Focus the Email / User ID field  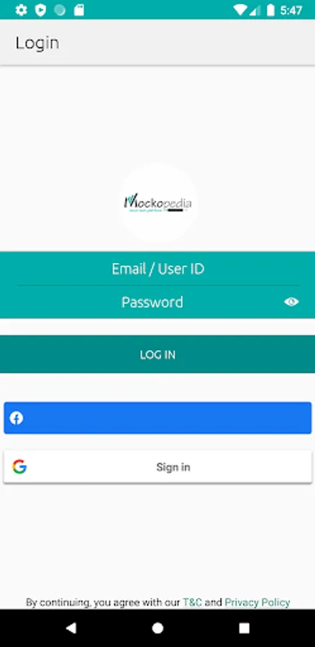click(157, 269)
